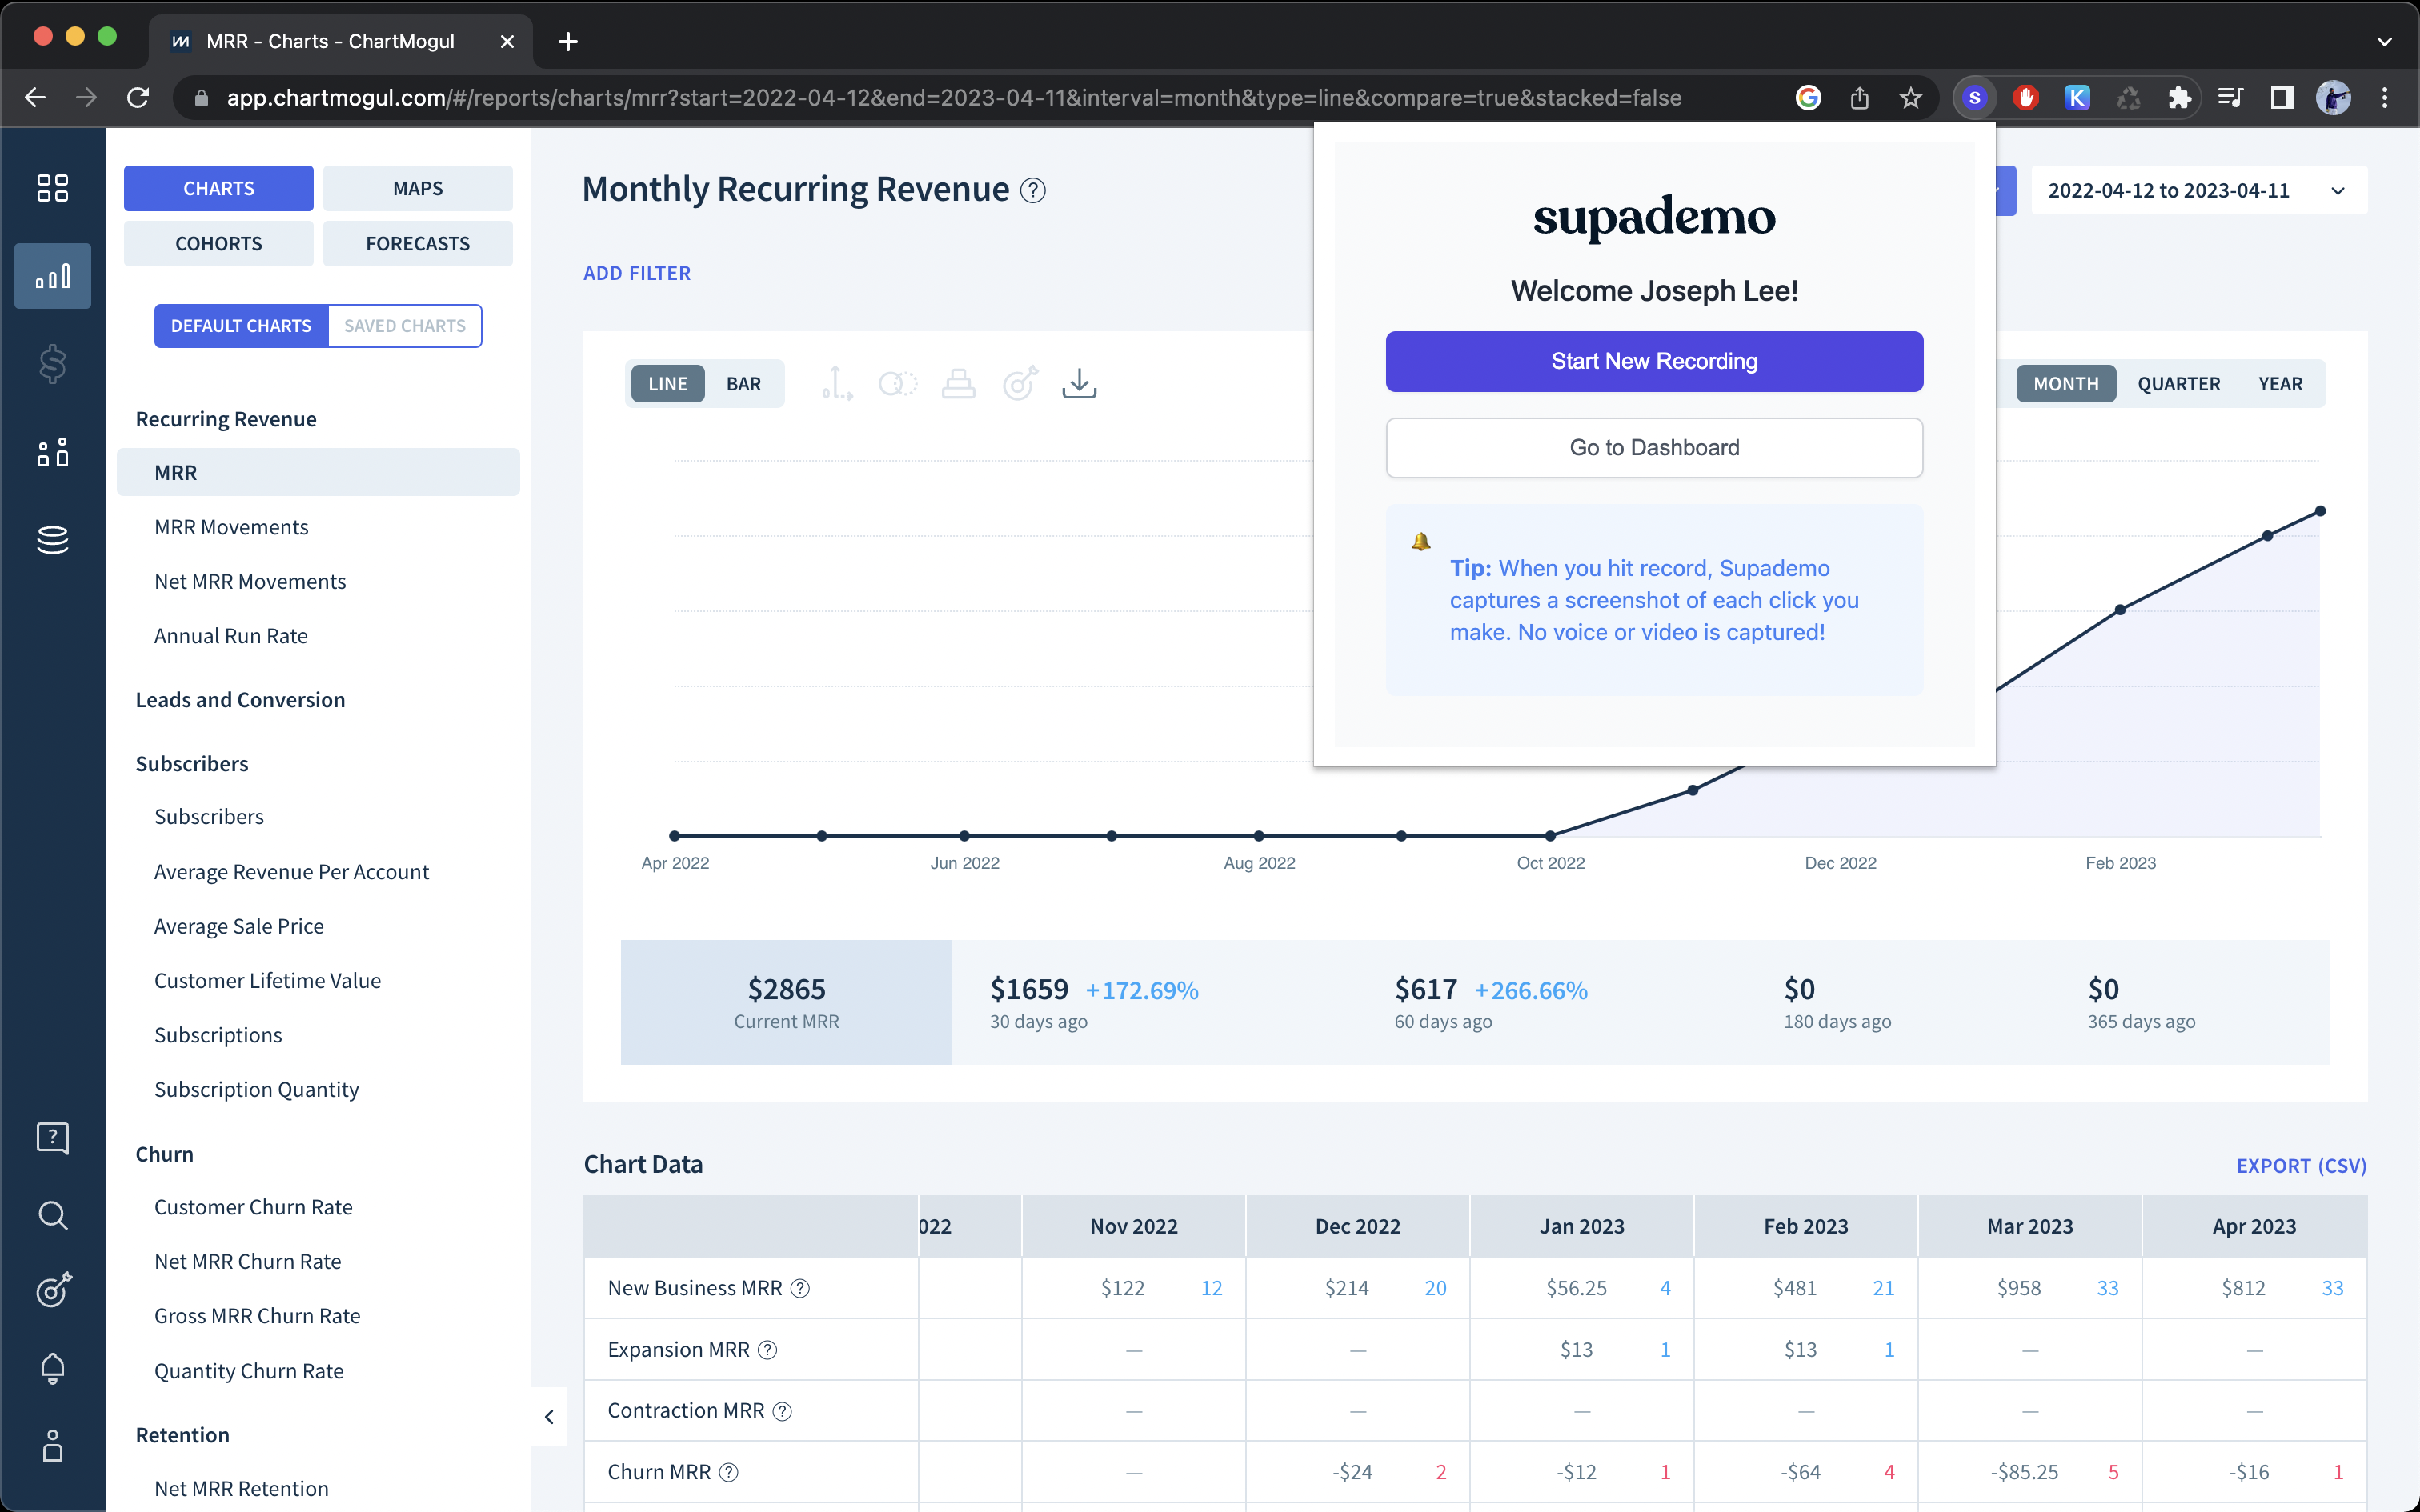Set interval to YEAR
2420x1512 pixels.
pyautogui.click(x=2280, y=384)
